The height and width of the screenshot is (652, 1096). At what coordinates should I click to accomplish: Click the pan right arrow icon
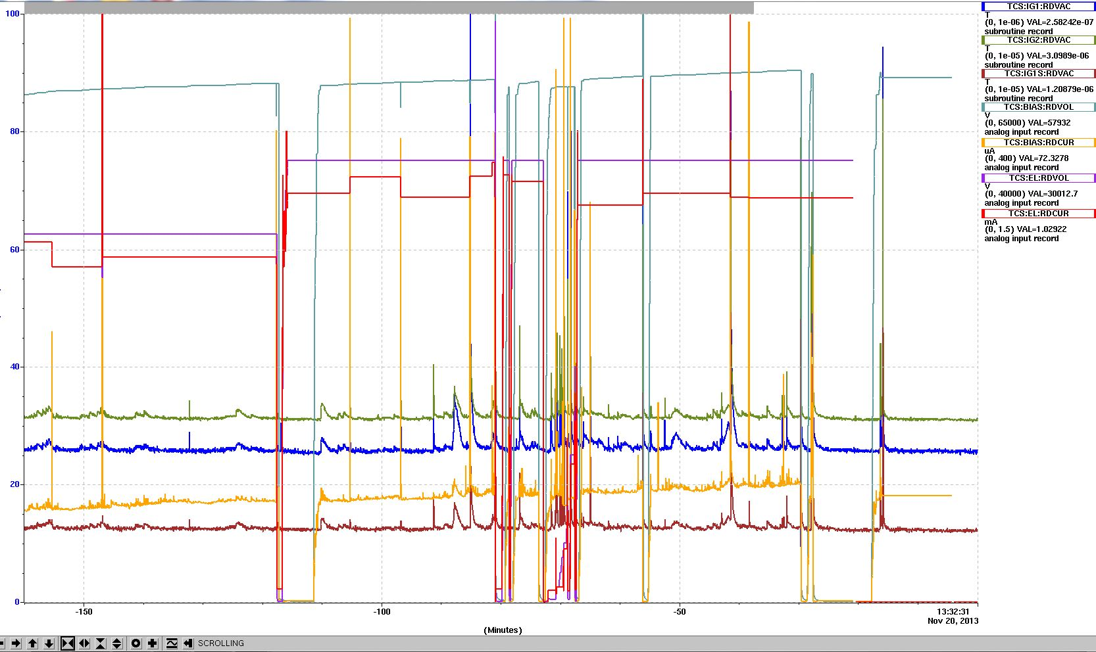(x=16, y=643)
